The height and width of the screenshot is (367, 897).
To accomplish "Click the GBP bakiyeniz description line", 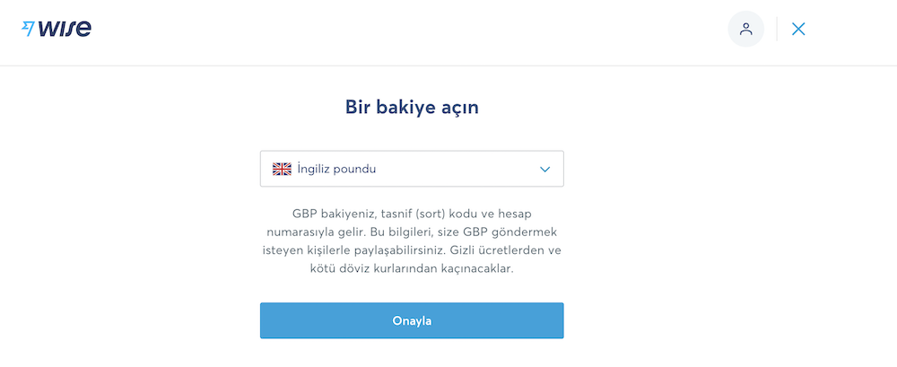I will click(x=412, y=214).
